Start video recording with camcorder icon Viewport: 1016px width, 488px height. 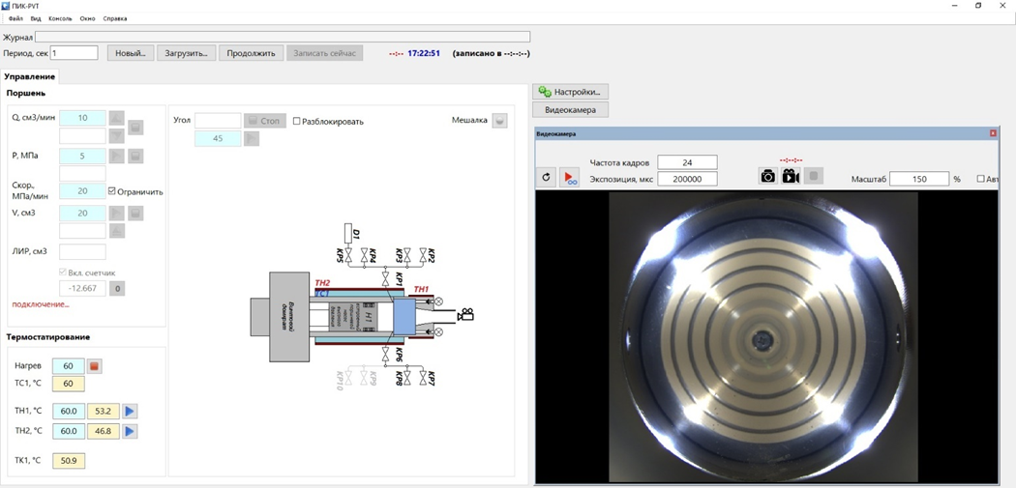click(791, 177)
